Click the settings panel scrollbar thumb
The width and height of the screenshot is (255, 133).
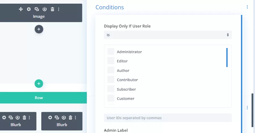pos(252,110)
